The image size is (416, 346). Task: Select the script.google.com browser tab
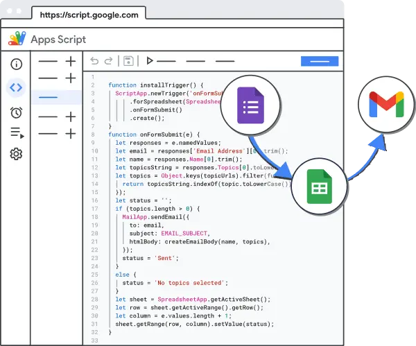point(89,15)
